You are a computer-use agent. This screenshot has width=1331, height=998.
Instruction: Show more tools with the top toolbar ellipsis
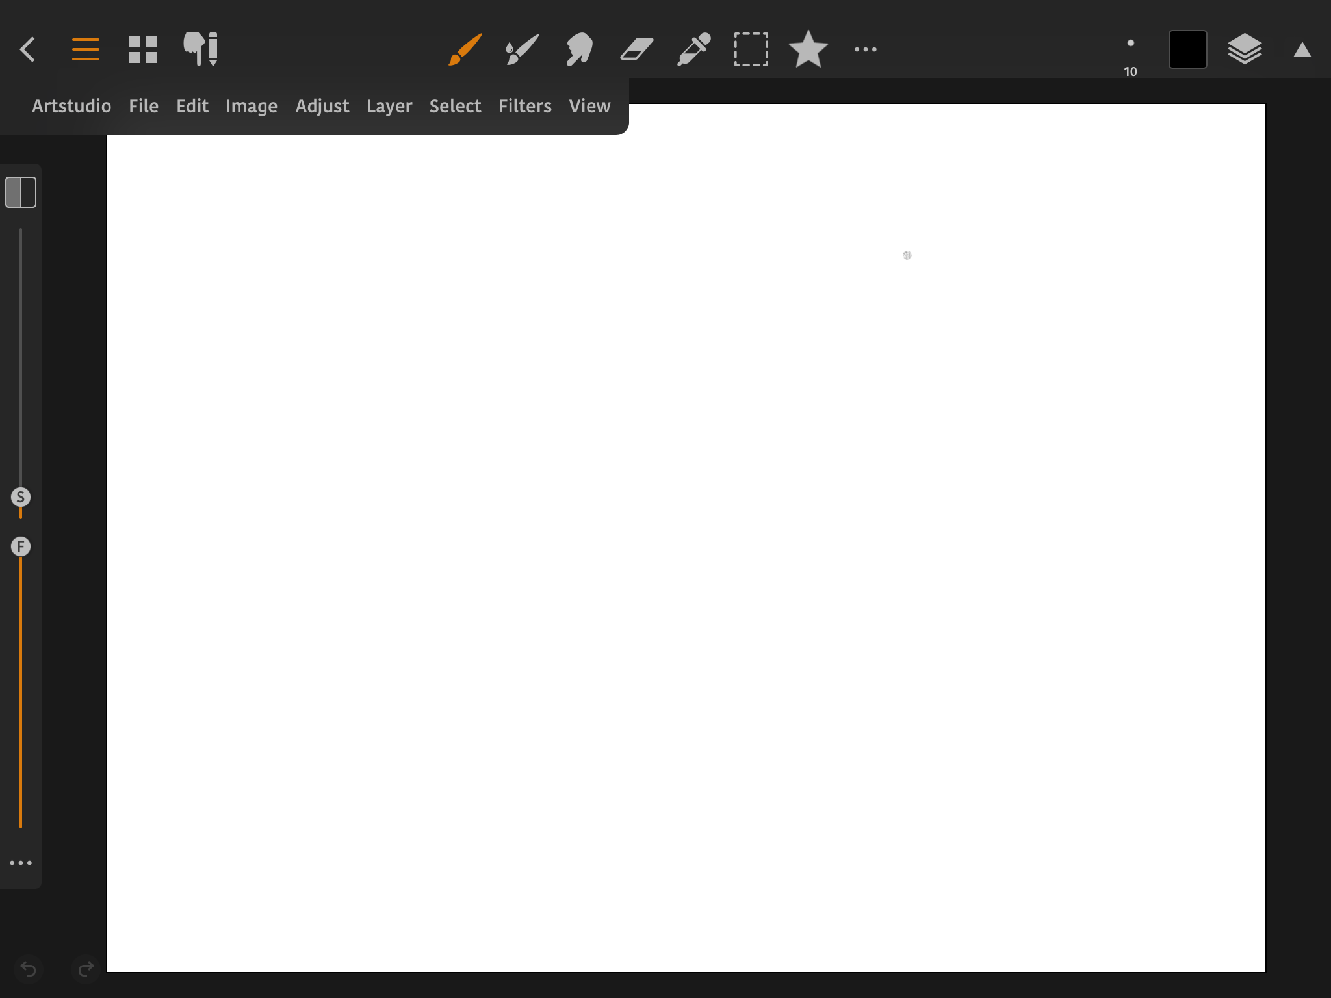point(865,49)
